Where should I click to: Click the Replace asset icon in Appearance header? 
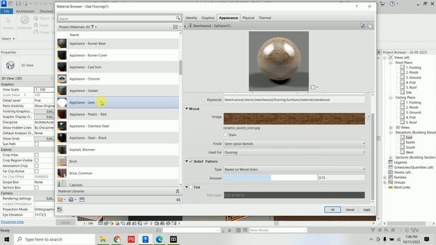(x=362, y=26)
